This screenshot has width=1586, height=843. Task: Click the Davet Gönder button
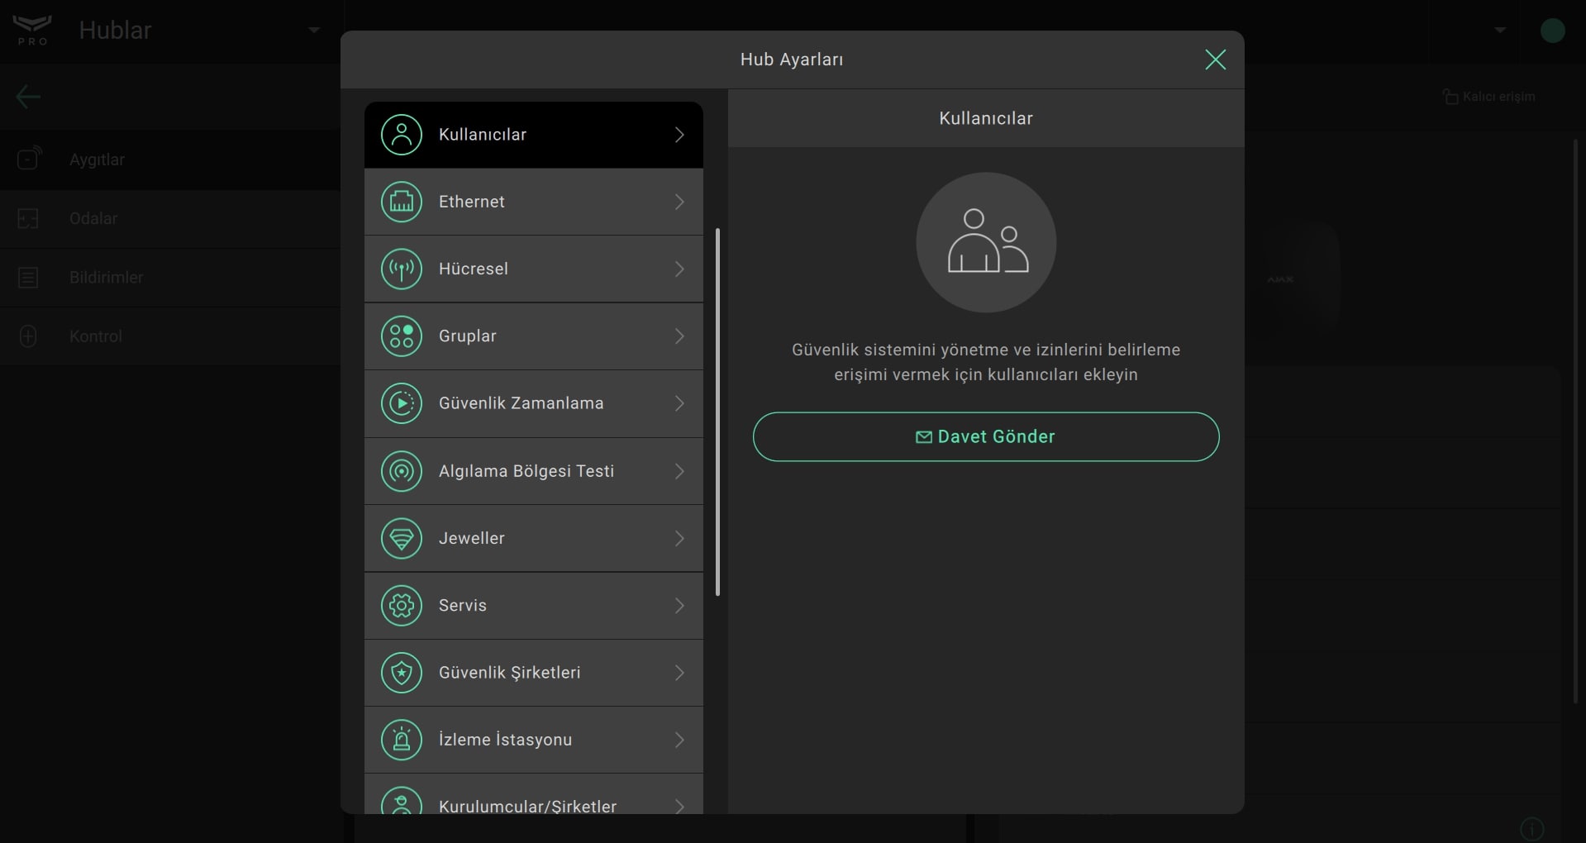click(x=985, y=436)
